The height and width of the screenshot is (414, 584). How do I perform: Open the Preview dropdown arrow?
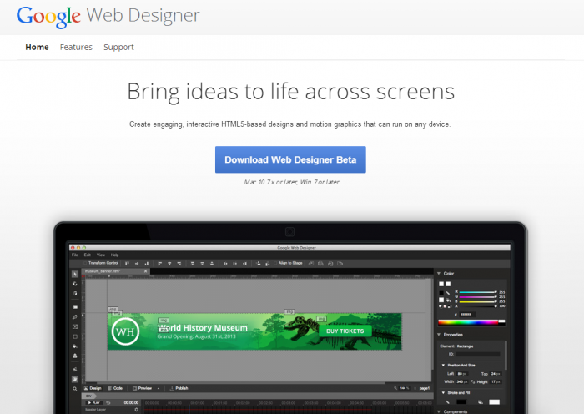pyautogui.click(x=159, y=388)
